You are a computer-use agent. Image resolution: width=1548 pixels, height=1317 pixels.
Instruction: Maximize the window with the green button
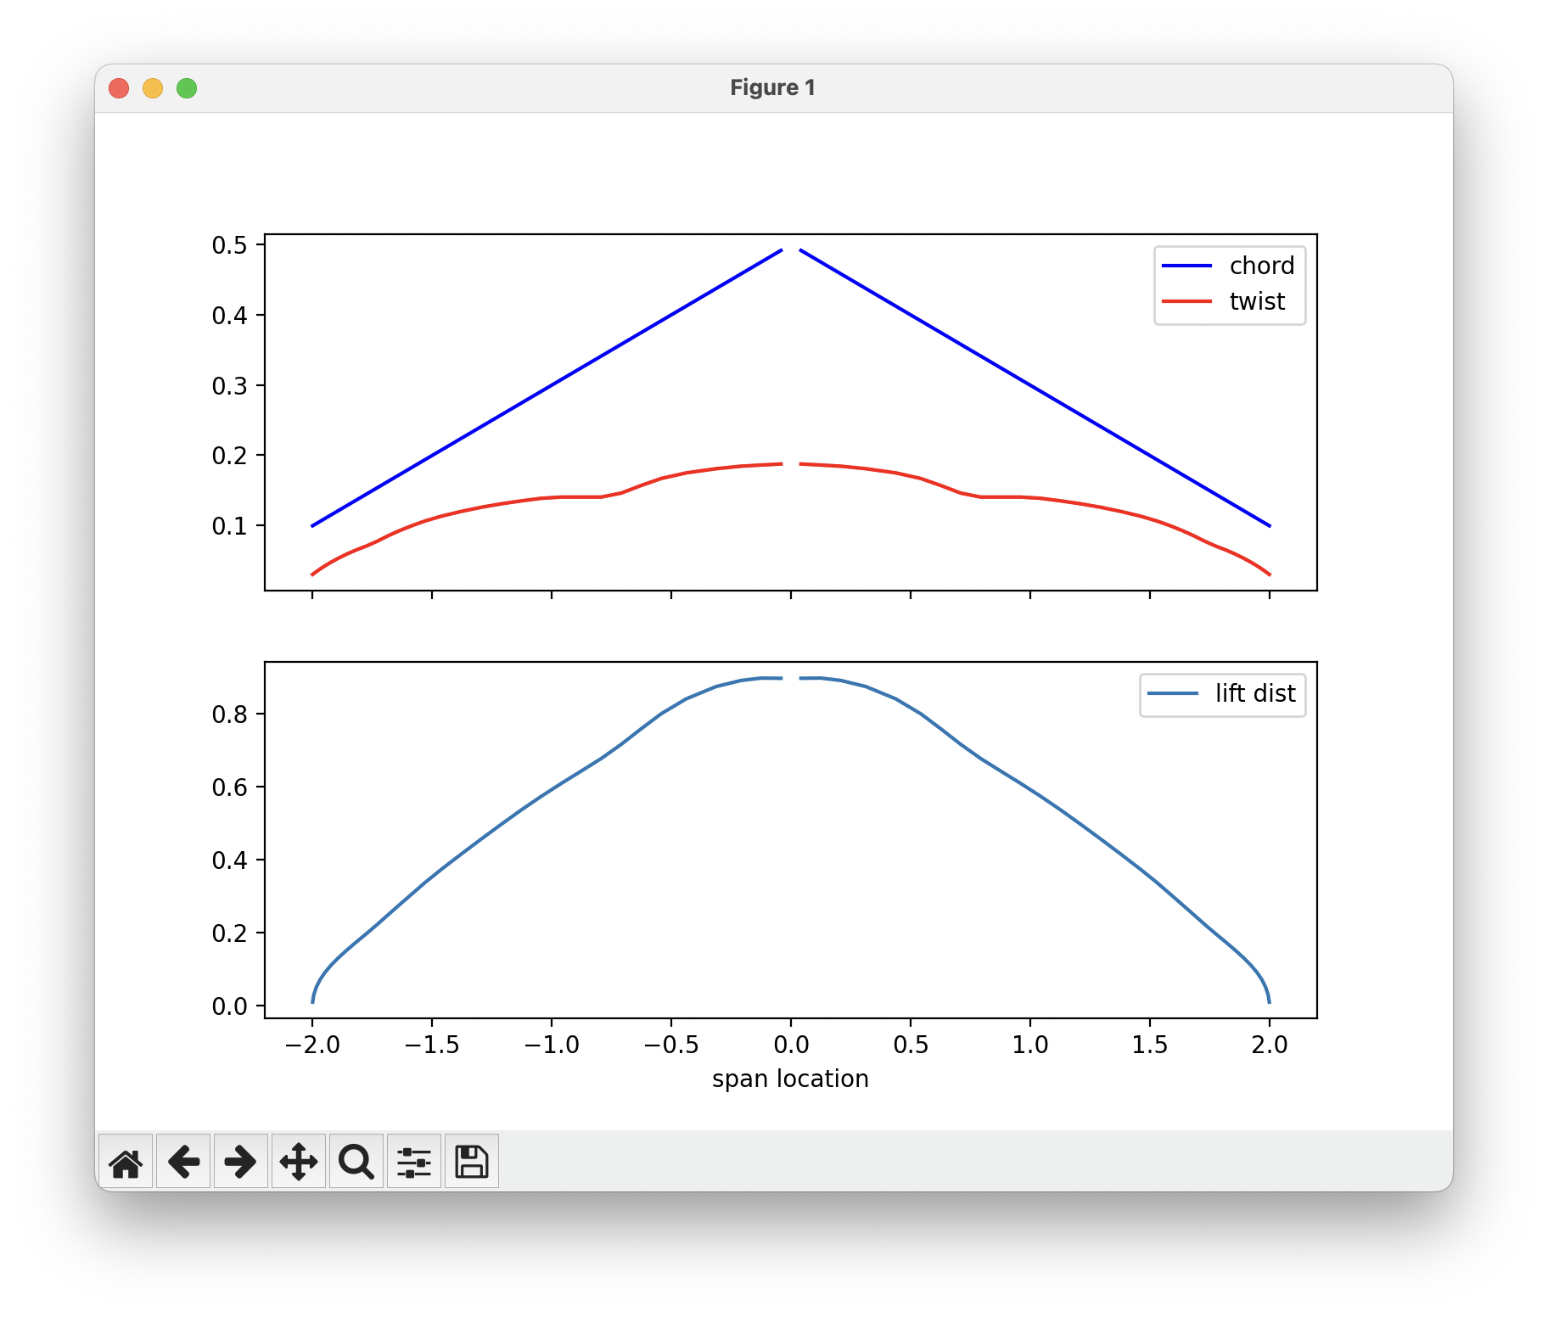point(187,88)
